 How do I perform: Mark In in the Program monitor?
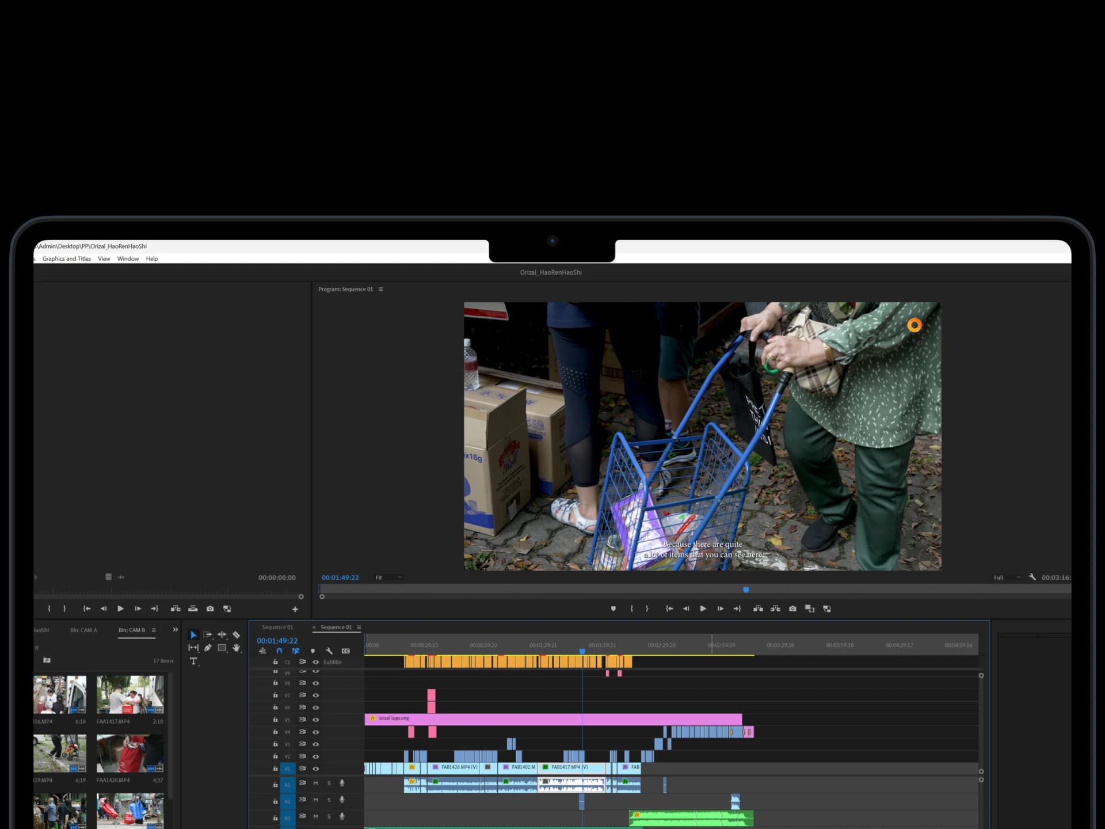tap(631, 609)
